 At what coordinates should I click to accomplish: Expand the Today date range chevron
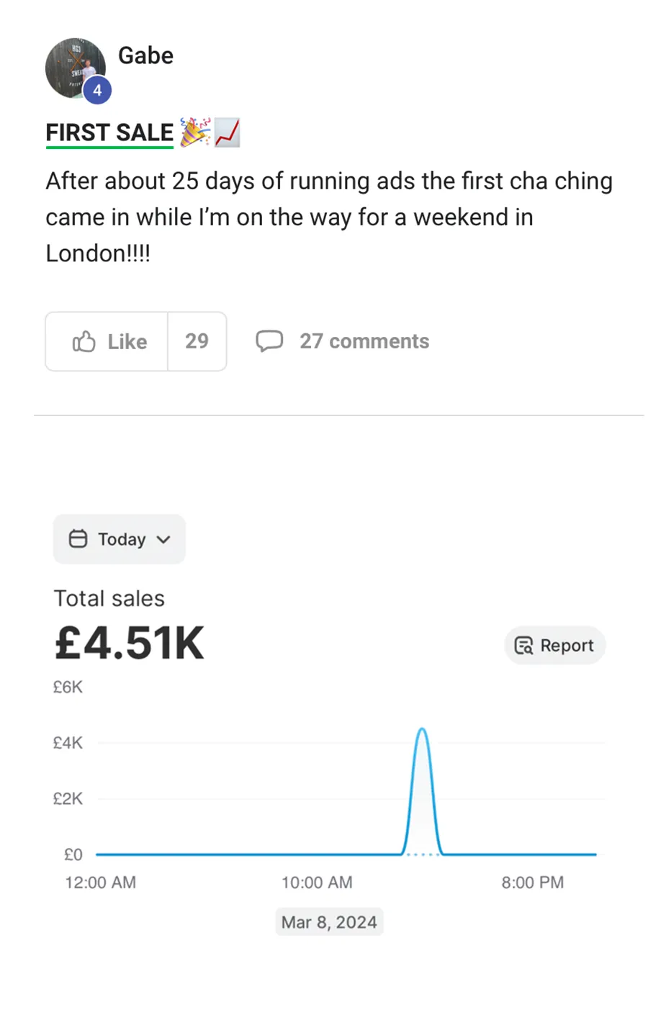tap(163, 539)
